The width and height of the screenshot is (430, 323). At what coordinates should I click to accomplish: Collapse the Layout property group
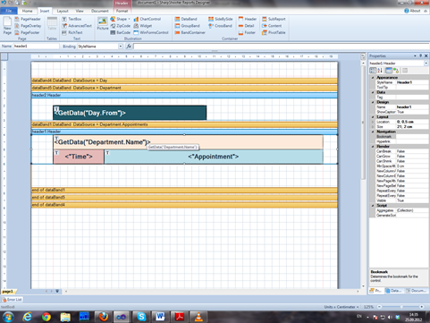(x=373, y=117)
